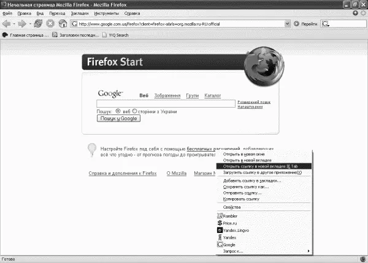This screenshot has width=368, height=263.
Task: Open the Налаштування link
Action: (250, 106)
